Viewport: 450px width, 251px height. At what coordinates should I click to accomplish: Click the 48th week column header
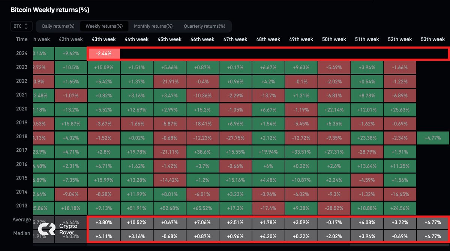click(x=268, y=39)
